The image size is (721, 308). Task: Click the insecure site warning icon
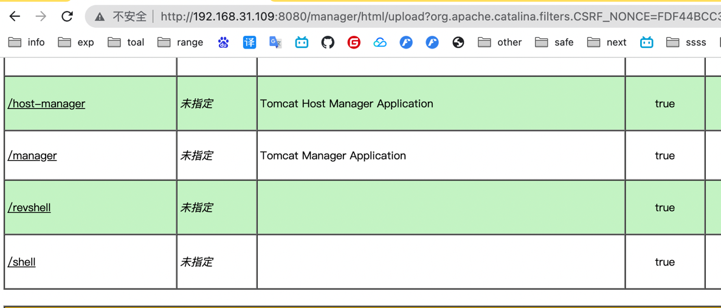click(x=100, y=17)
